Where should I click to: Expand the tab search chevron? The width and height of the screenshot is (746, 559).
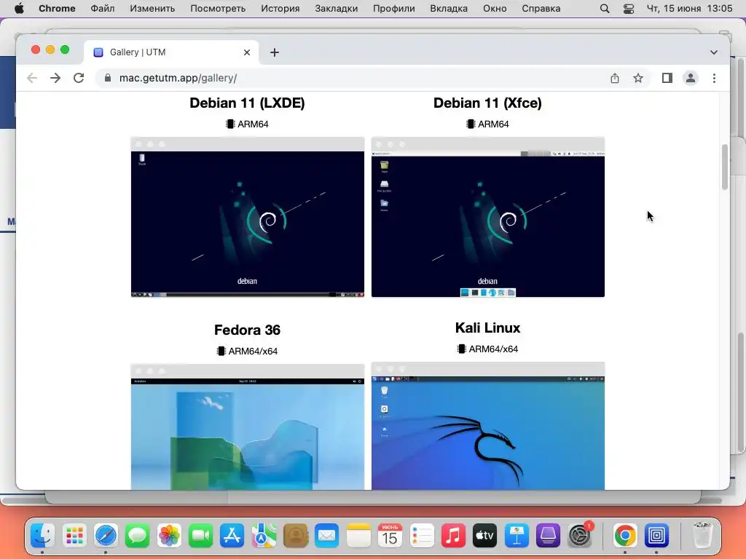(x=714, y=52)
